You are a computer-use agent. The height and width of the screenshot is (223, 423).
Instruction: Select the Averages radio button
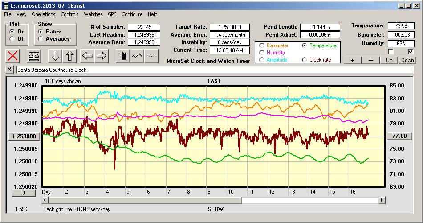pos(41,39)
